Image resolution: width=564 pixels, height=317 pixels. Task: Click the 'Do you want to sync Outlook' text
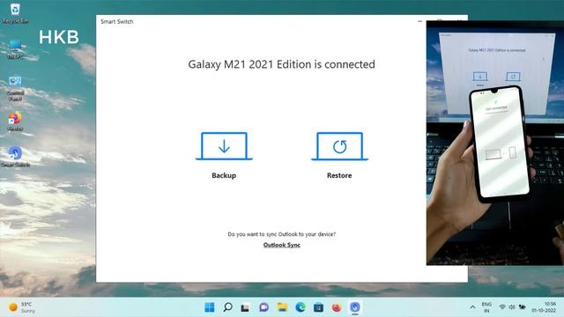[x=282, y=234]
